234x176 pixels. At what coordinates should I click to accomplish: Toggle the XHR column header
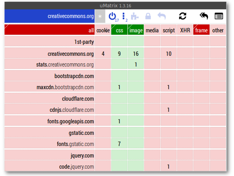pos(185,30)
